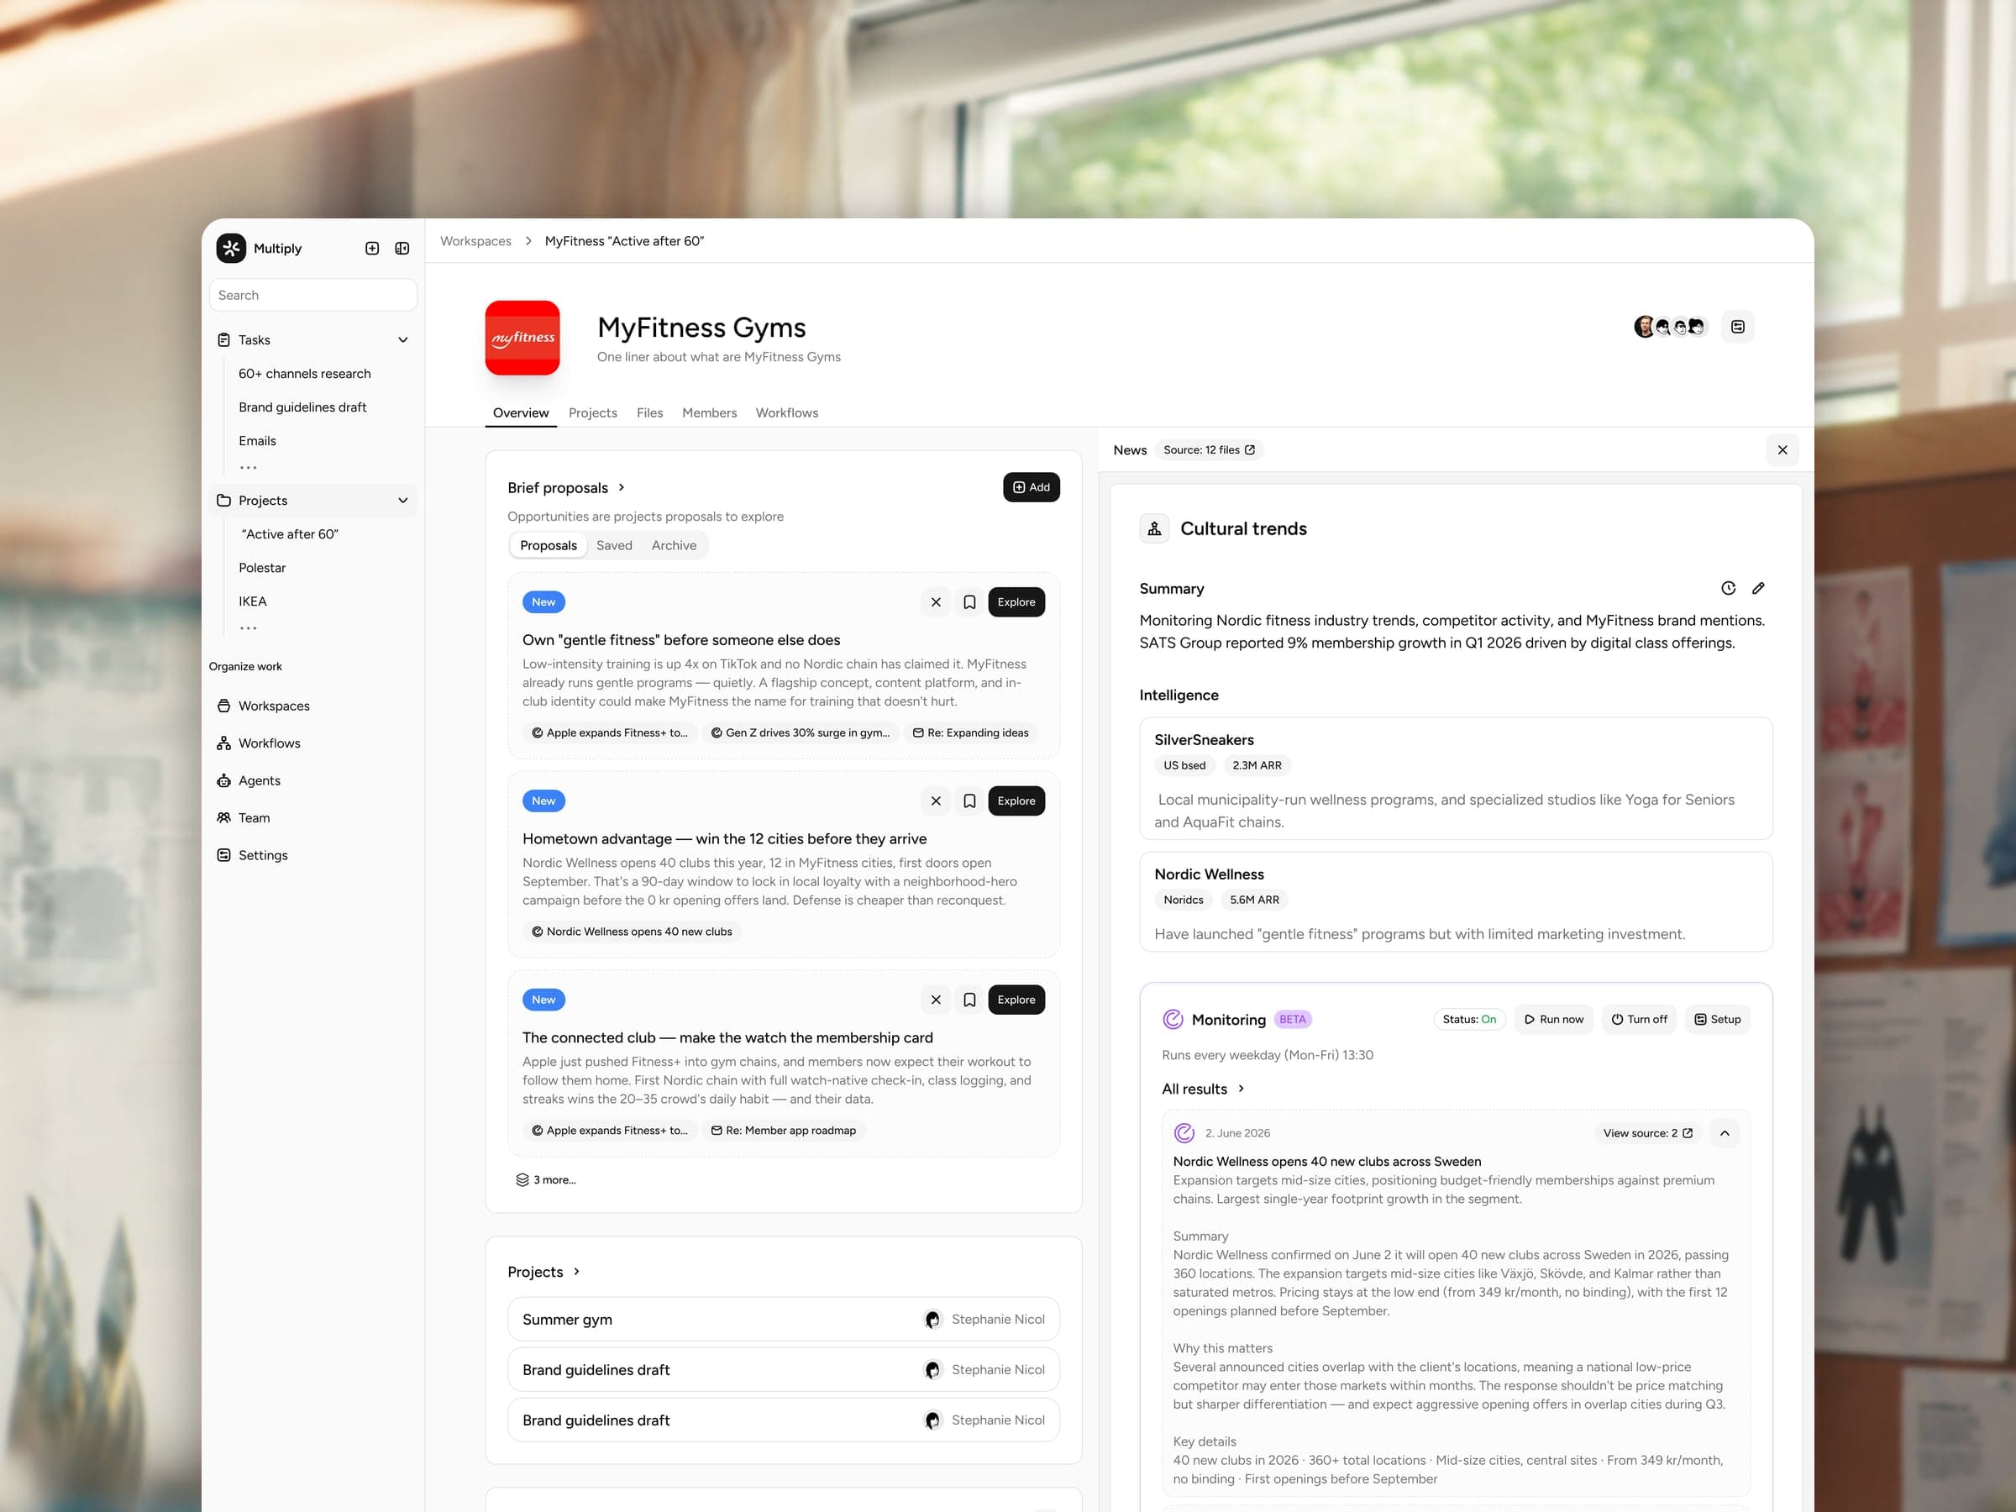Open the Emails task

pos(257,441)
